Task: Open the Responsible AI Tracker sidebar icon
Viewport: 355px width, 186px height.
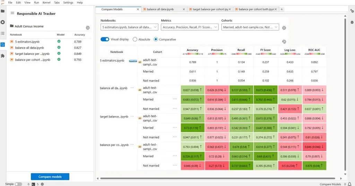Action: tap(3, 45)
